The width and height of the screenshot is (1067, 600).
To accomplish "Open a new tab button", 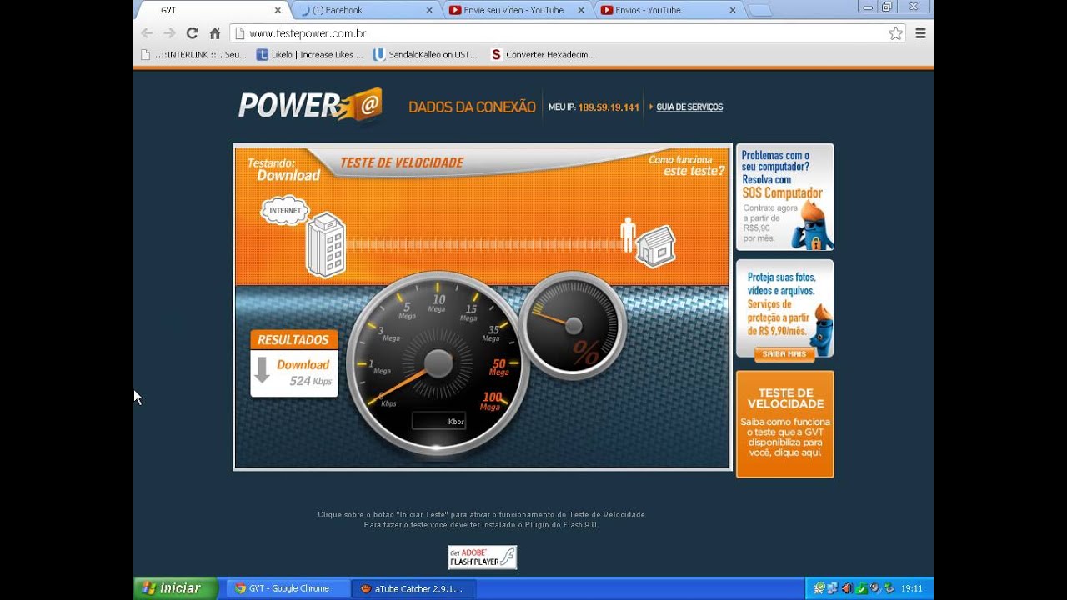I will [759, 11].
